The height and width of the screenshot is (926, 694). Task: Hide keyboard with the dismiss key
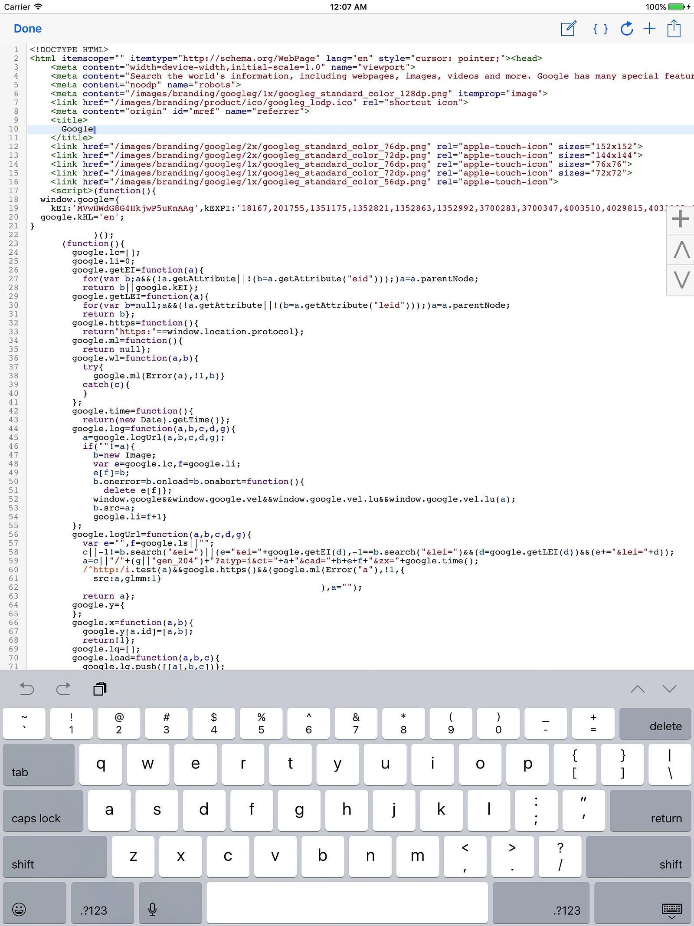point(643,903)
